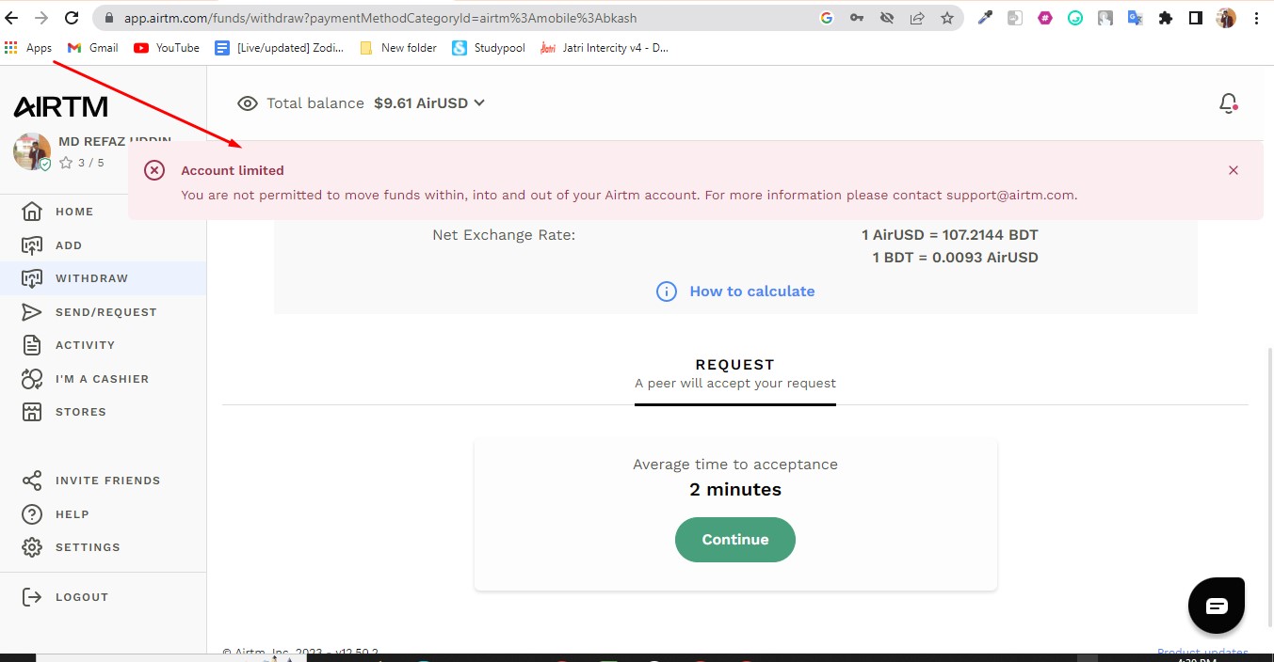Click the Average time to acceptance text
Viewport: 1274px width, 662px height.
coord(735,465)
